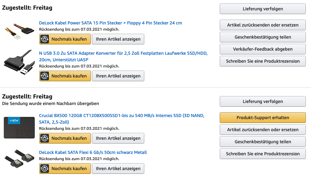The image size is (311, 178).
Task: Return or replace items in the second shipment
Action: (262, 130)
